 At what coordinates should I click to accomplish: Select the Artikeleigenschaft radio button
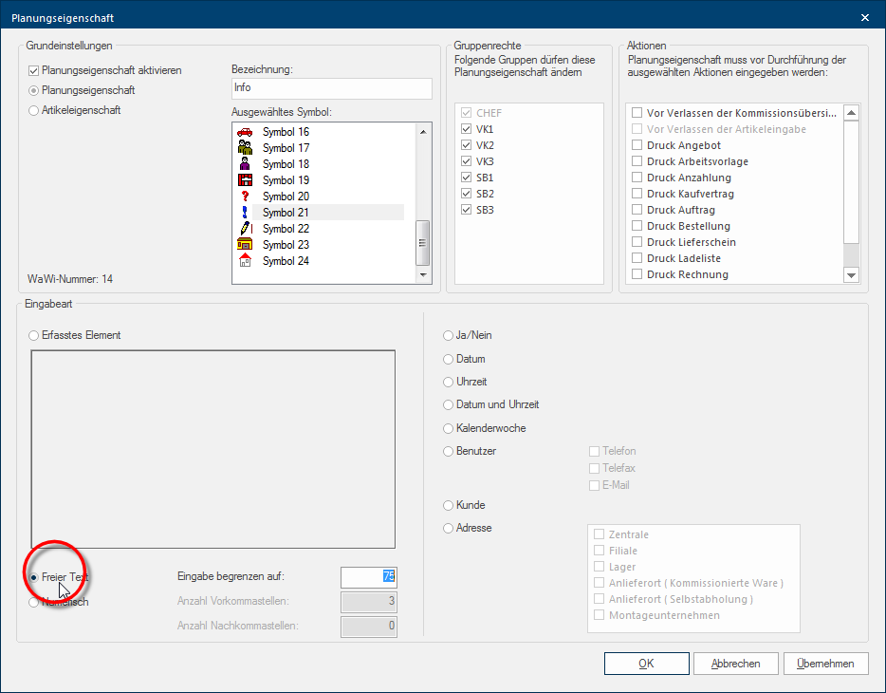tap(34, 110)
